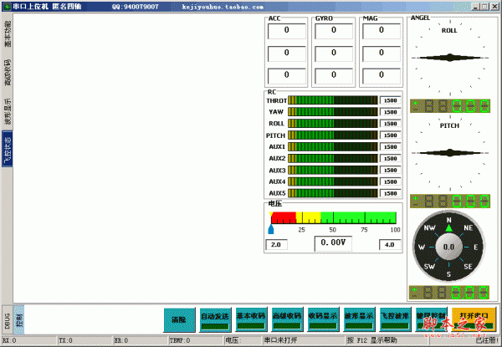
Task: Click the application icon in title bar
Action: 7,7
